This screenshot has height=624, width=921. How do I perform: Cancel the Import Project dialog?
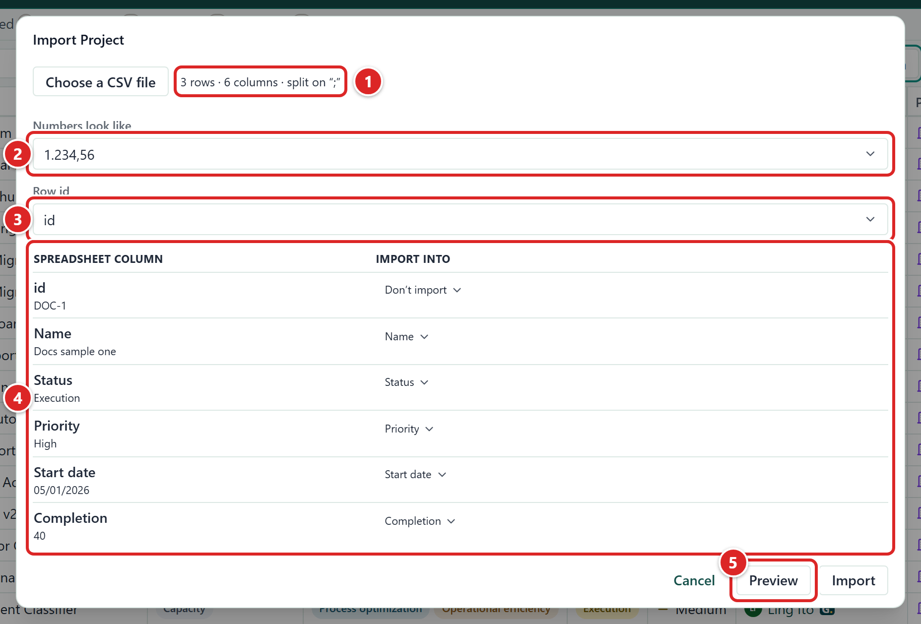pyautogui.click(x=694, y=580)
